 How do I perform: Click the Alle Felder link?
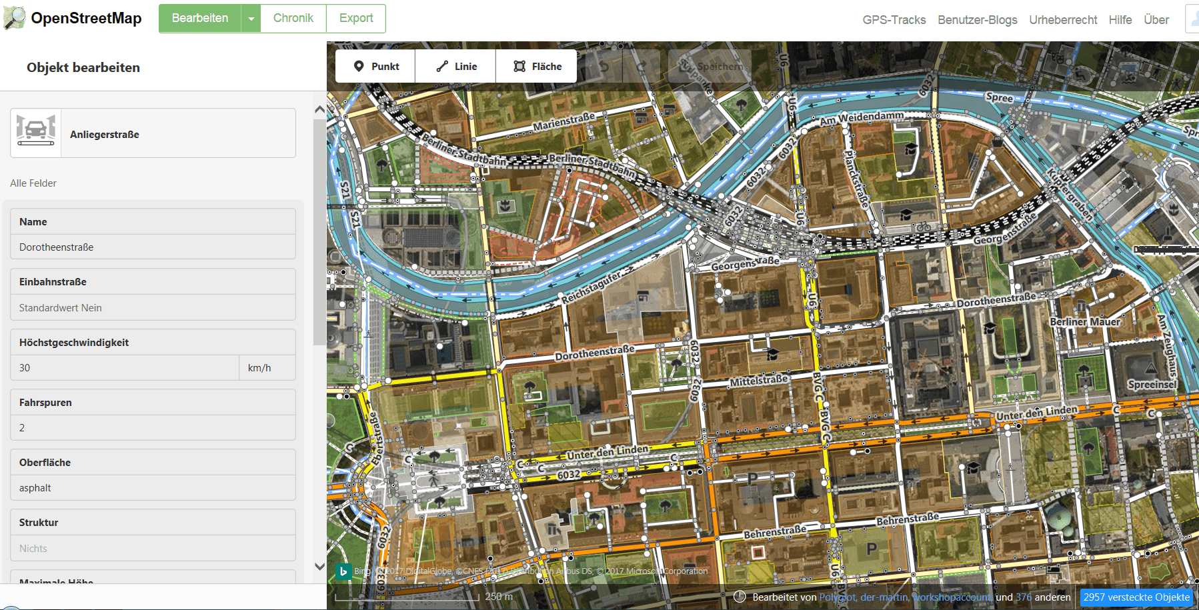coord(33,183)
